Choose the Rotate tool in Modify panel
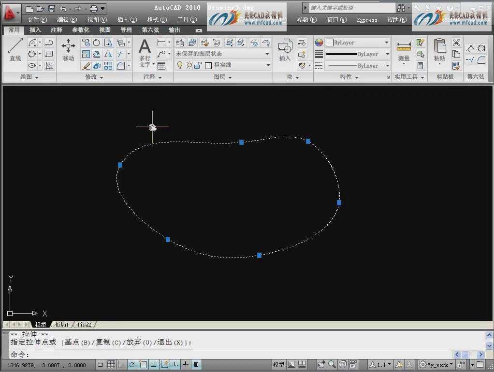 pyautogui.click(x=96, y=43)
